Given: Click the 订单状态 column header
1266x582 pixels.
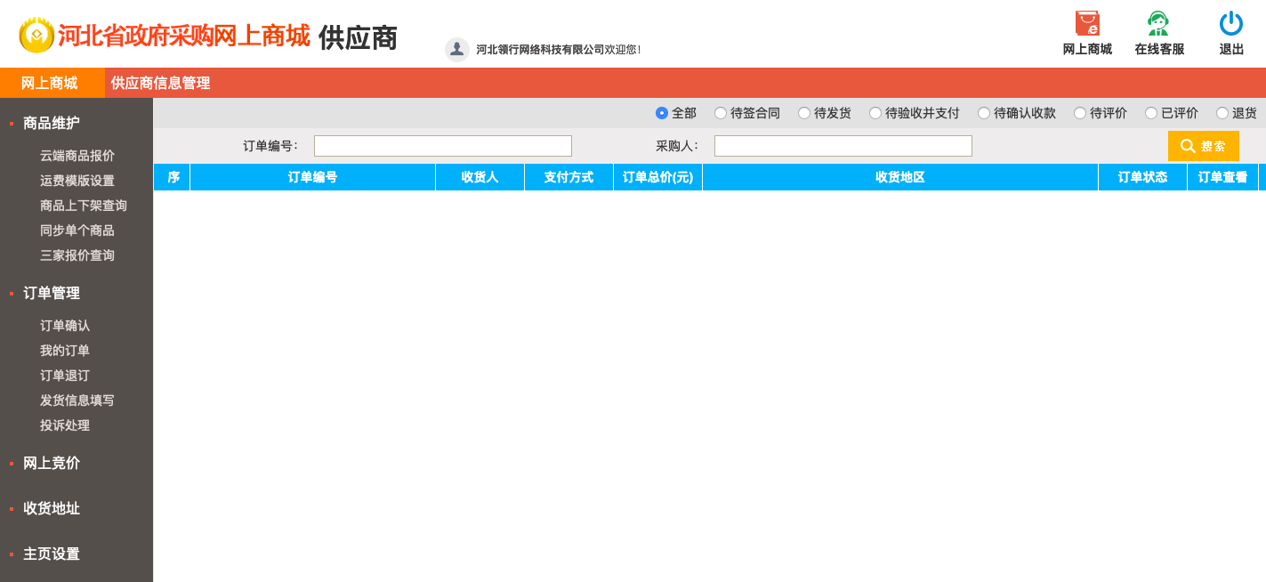Looking at the screenshot, I should 1142,177.
